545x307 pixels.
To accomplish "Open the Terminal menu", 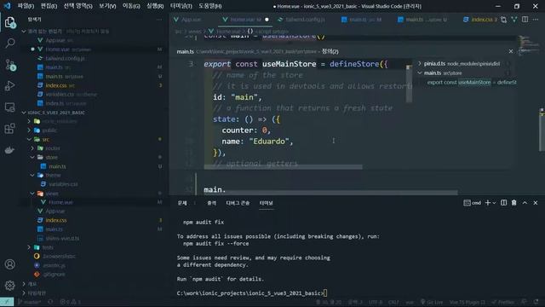I will tap(181, 6).
